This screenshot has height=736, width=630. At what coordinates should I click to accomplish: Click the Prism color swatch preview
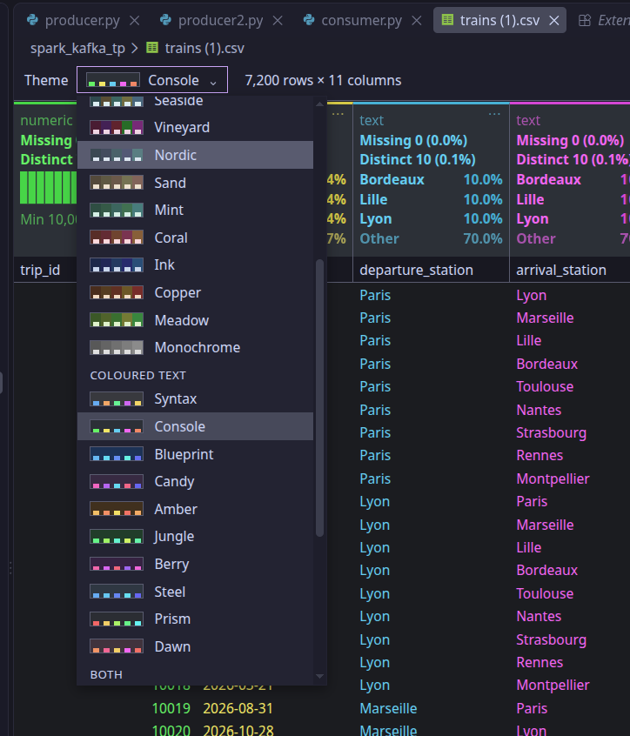[x=117, y=619]
